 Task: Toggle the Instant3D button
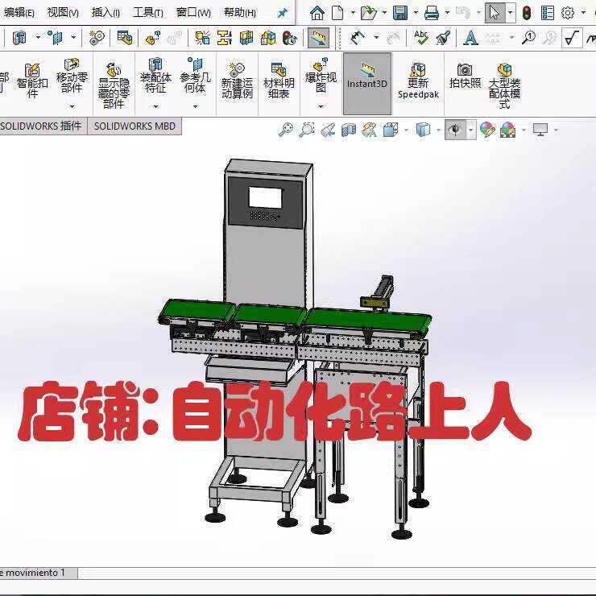pyautogui.click(x=367, y=77)
